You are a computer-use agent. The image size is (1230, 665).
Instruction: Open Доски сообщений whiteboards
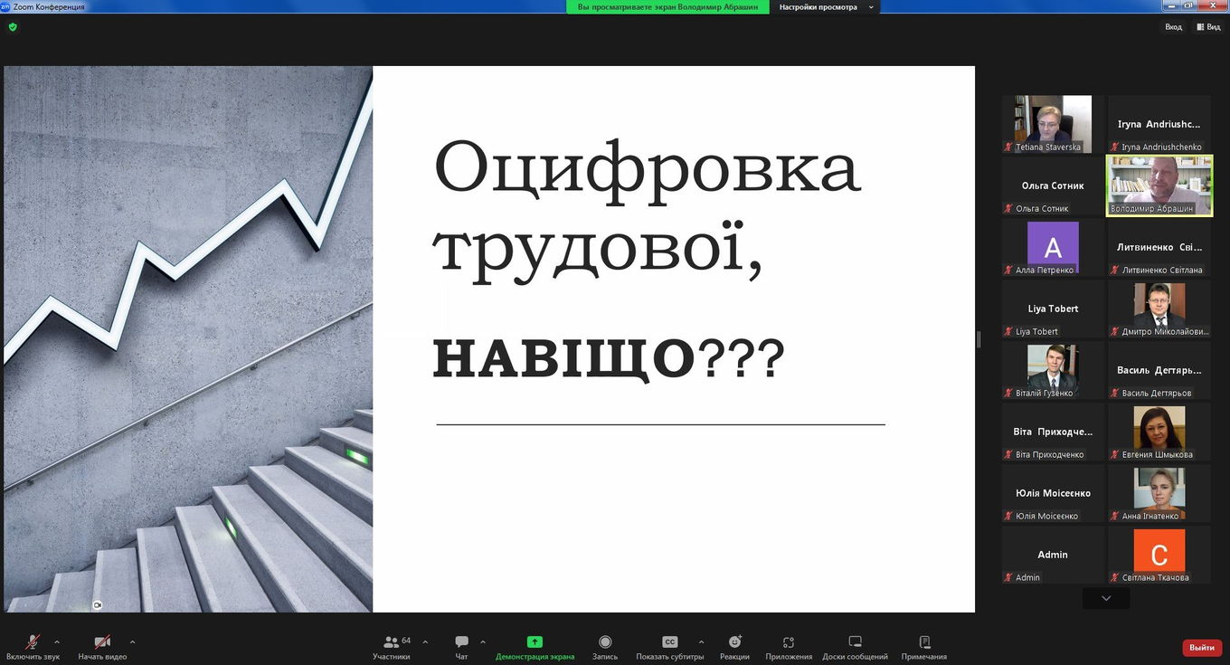[855, 642]
